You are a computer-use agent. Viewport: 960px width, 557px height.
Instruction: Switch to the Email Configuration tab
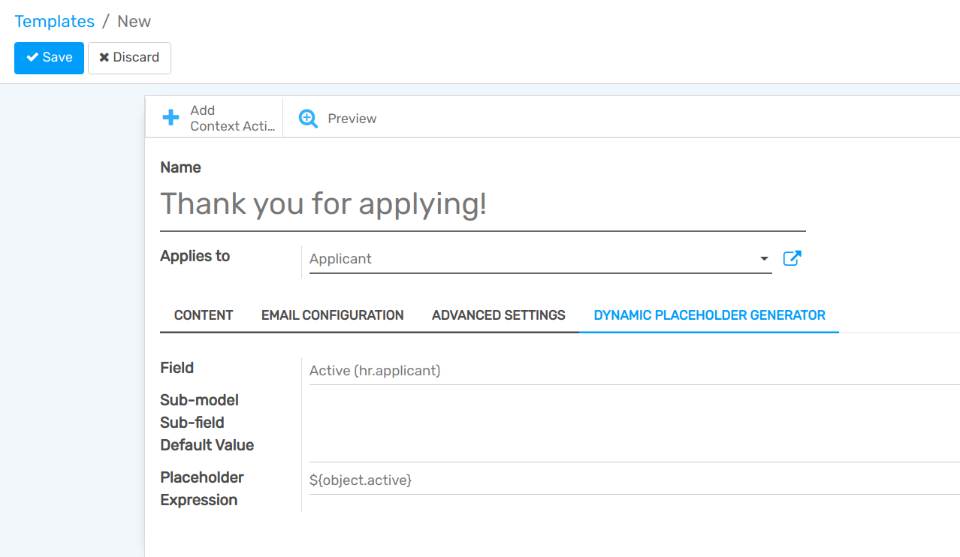[332, 315]
